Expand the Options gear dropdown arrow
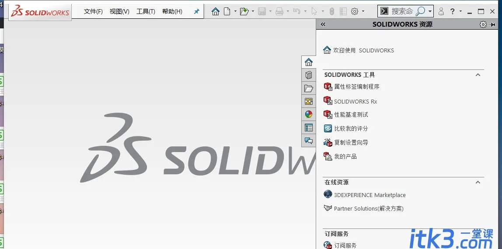Viewport: 502px width, 249px height. click(x=363, y=11)
